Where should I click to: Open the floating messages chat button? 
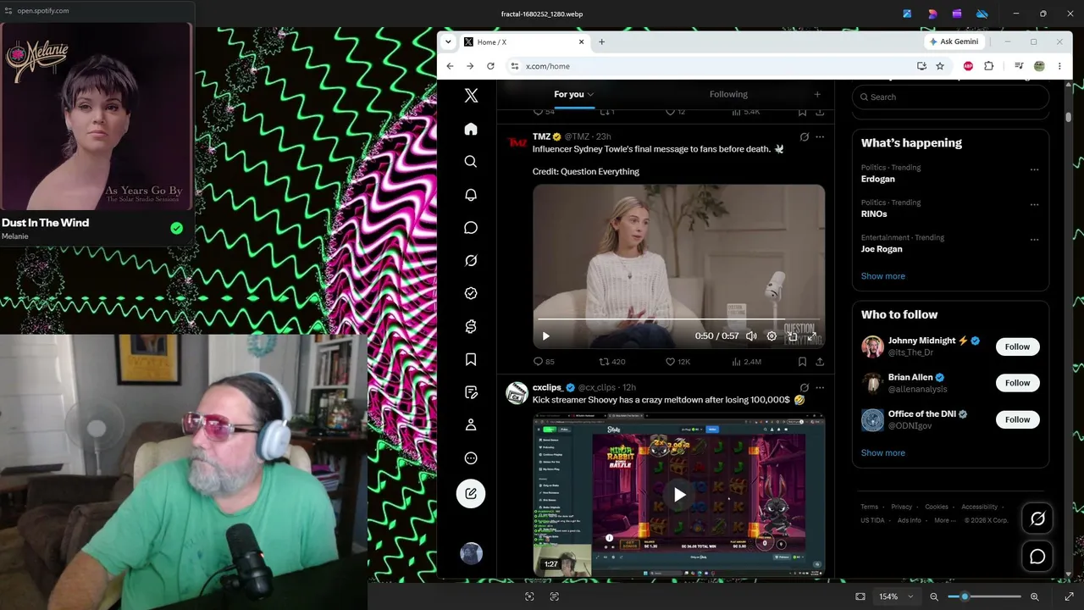click(x=1037, y=557)
